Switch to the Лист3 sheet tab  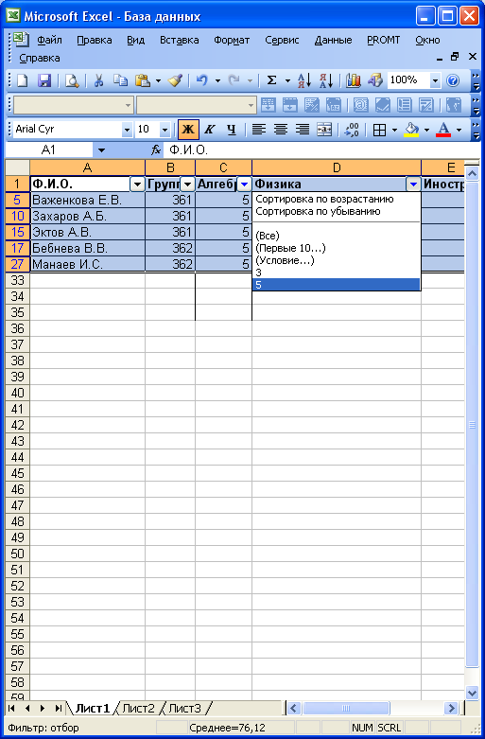click(x=184, y=708)
